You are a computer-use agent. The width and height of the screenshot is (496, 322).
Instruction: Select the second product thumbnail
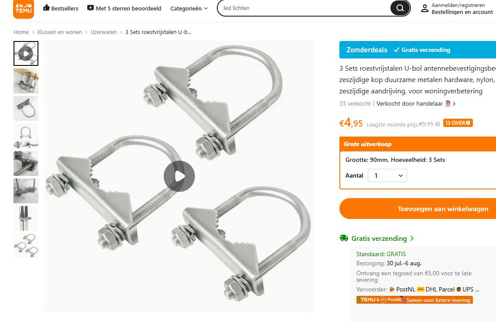point(26,81)
